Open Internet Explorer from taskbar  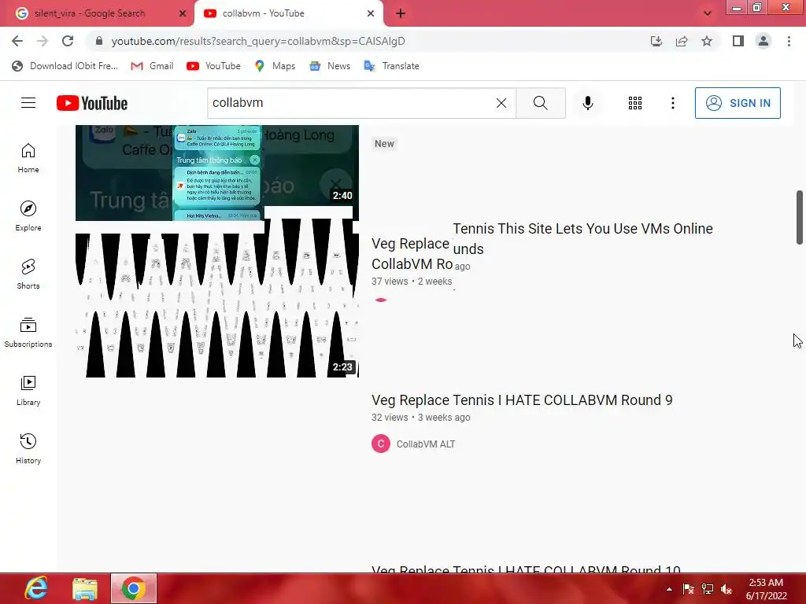coord(36,588)
